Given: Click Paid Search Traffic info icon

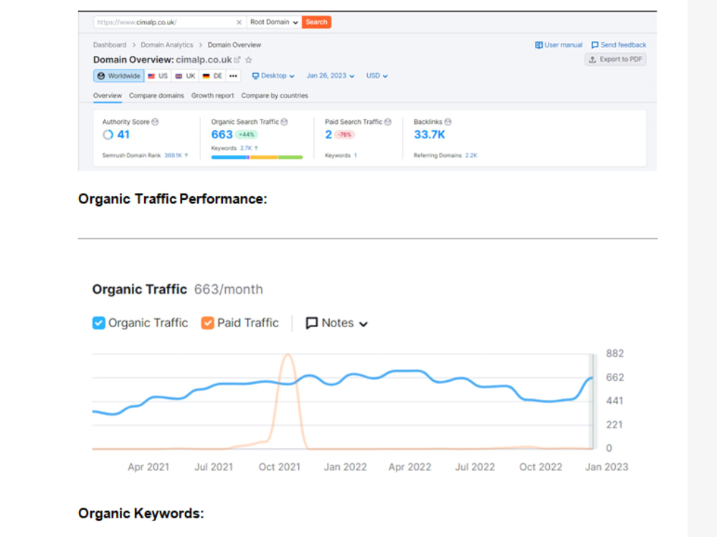Looking at the screenshot, I should click(388, 122).
